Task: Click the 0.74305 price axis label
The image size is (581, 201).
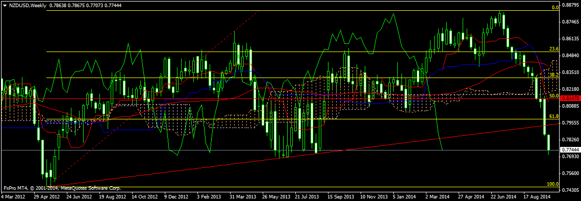Action: pyautogui.click(x=569, y=190)
